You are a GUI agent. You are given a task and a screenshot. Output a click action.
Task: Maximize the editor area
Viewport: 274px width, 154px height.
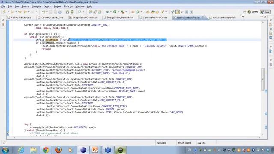tap(265, 17)
